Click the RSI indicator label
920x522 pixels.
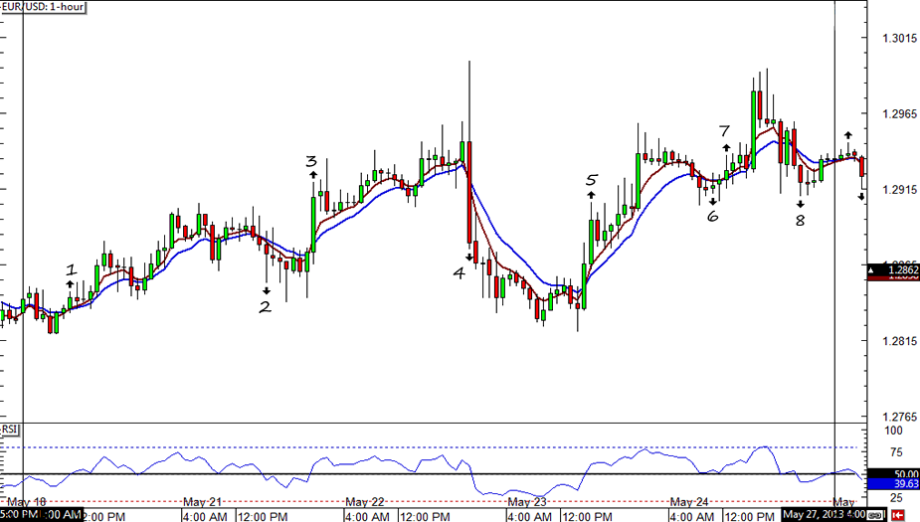(x=9, y=430)
